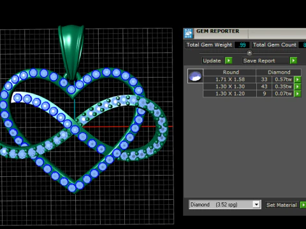The image size is (306, 229).
Task: Click the Total Gem Weight value field
Action: (242, 45)
